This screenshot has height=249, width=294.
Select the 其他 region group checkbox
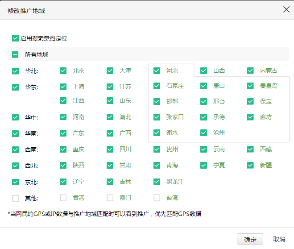pos(16,198)
